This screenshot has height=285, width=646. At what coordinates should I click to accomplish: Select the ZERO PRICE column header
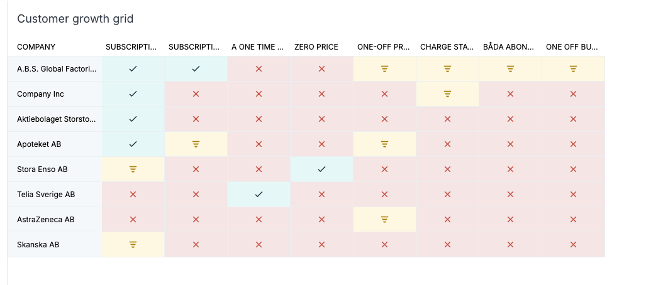[x=316, y=47]
